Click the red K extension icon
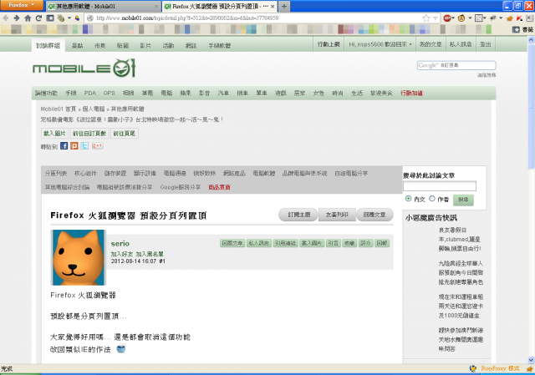The height and width of the screenshot is (375, 535). click(x=519, y=18)
